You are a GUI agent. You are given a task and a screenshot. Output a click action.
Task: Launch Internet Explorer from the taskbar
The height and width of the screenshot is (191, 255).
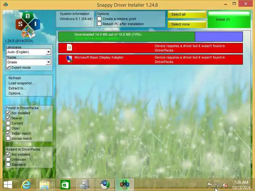(26, 185)
